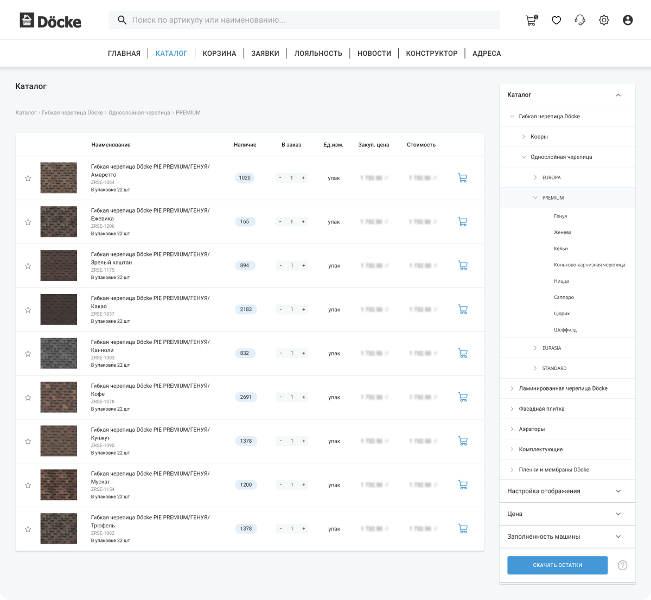
Task: Click search magnifier icon
Action: pyautogui.click(x=122, y=20)
